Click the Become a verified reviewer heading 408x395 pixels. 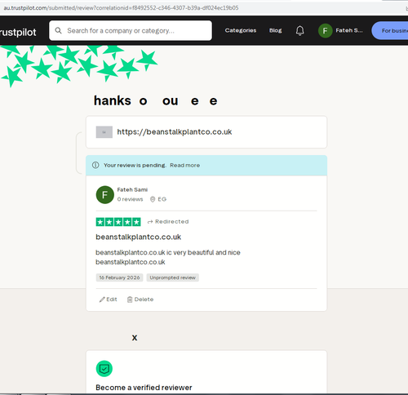click(144, 388)
